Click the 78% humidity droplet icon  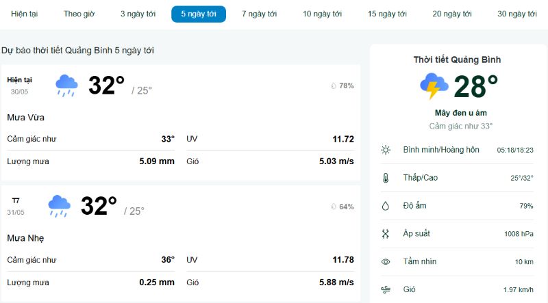[x=334, y=86]
